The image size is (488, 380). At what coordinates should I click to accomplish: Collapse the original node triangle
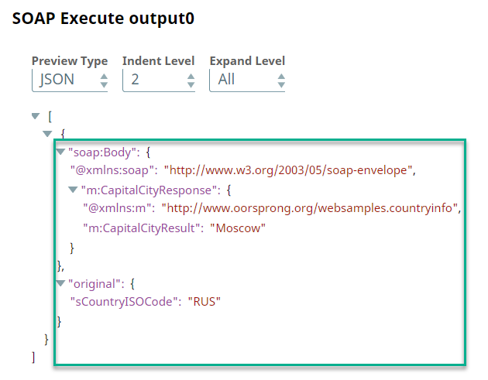point(60,283)
